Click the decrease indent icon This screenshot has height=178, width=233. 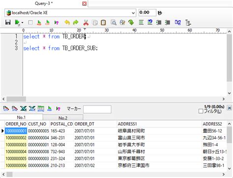pos(168,23)
